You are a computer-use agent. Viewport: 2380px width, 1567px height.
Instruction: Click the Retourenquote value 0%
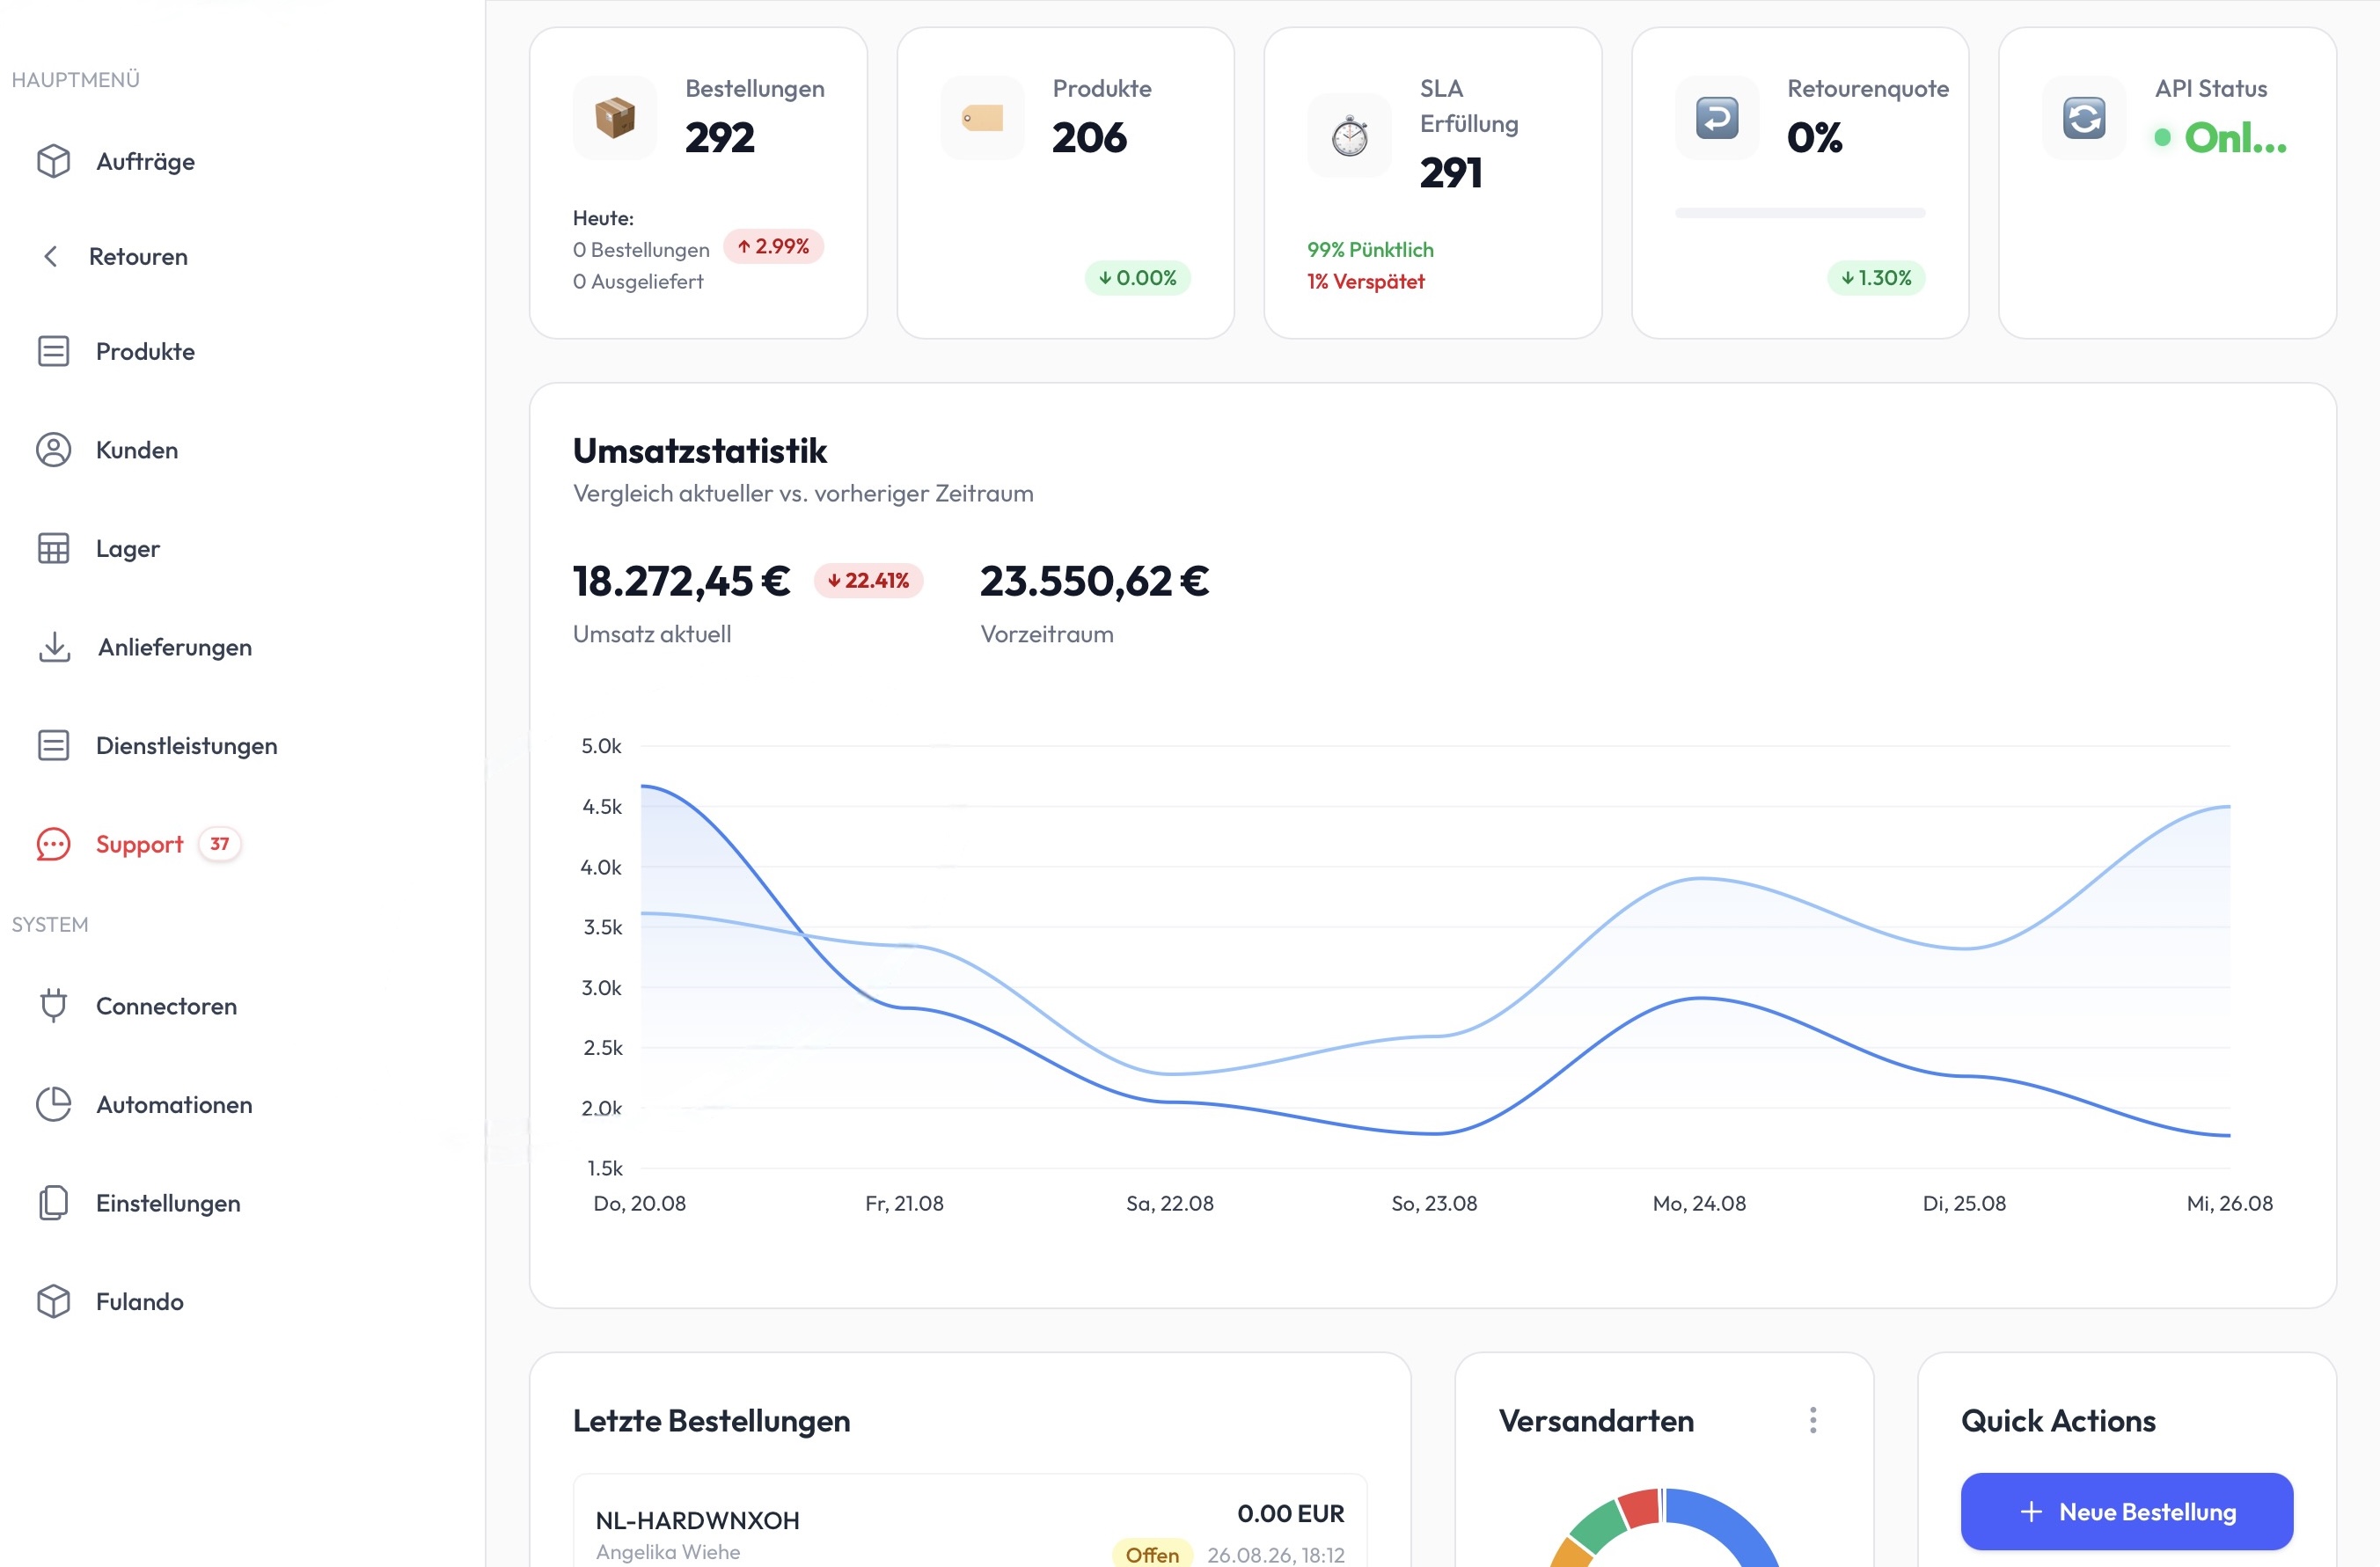coord(1814,137)
